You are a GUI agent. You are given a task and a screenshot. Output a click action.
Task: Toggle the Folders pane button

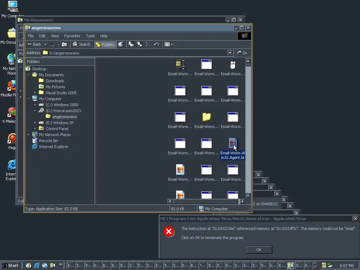[105, 44]
